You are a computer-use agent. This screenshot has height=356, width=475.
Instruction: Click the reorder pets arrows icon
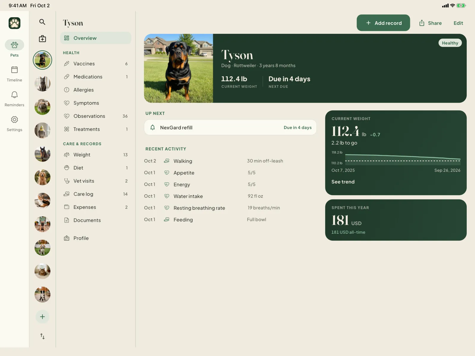(42, 336)
